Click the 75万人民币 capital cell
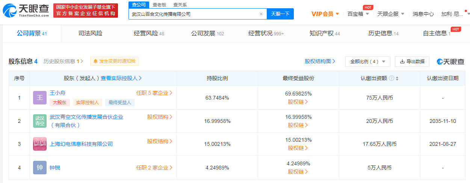The height and width of the screenshot is (183, 470). tap(379, 98)
